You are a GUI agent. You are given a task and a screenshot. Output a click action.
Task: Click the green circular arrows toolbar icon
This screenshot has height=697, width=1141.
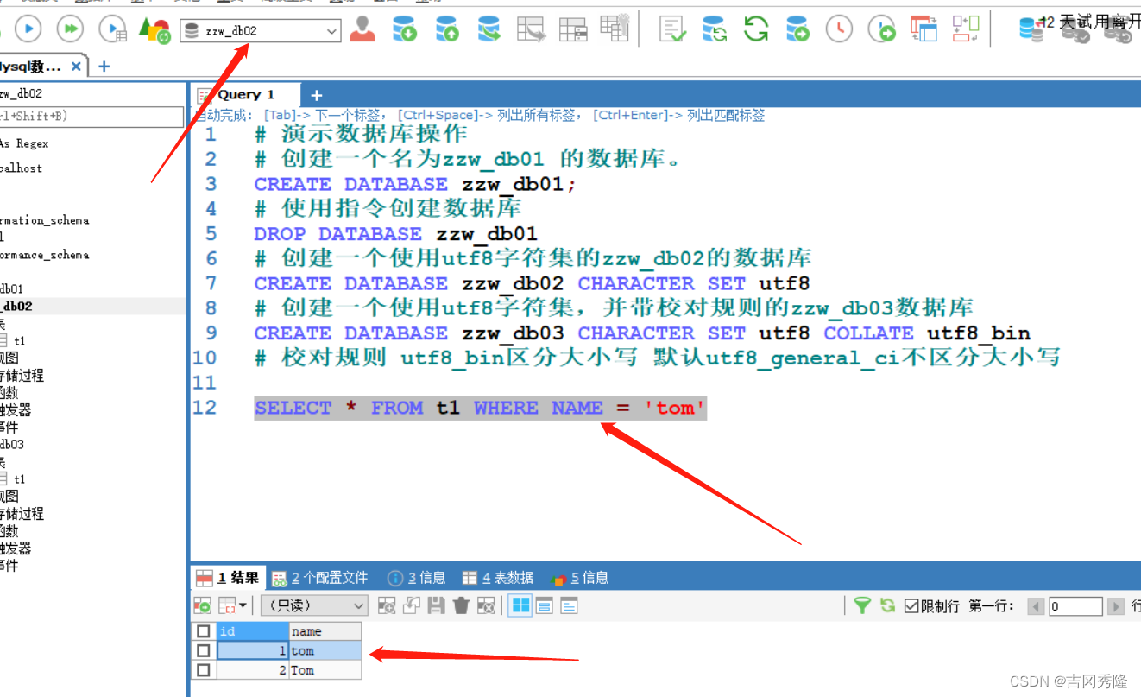click(756, 29)
